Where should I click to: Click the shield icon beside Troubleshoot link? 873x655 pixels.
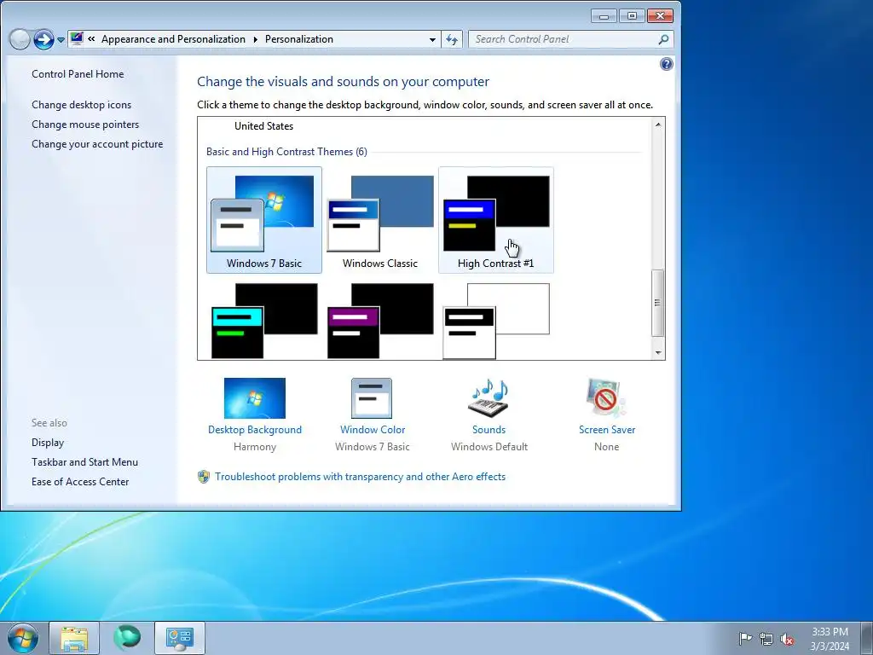pos(204,477)
